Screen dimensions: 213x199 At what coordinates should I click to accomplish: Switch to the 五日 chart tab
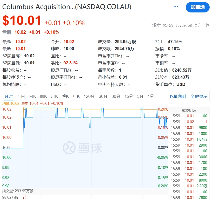21,96
